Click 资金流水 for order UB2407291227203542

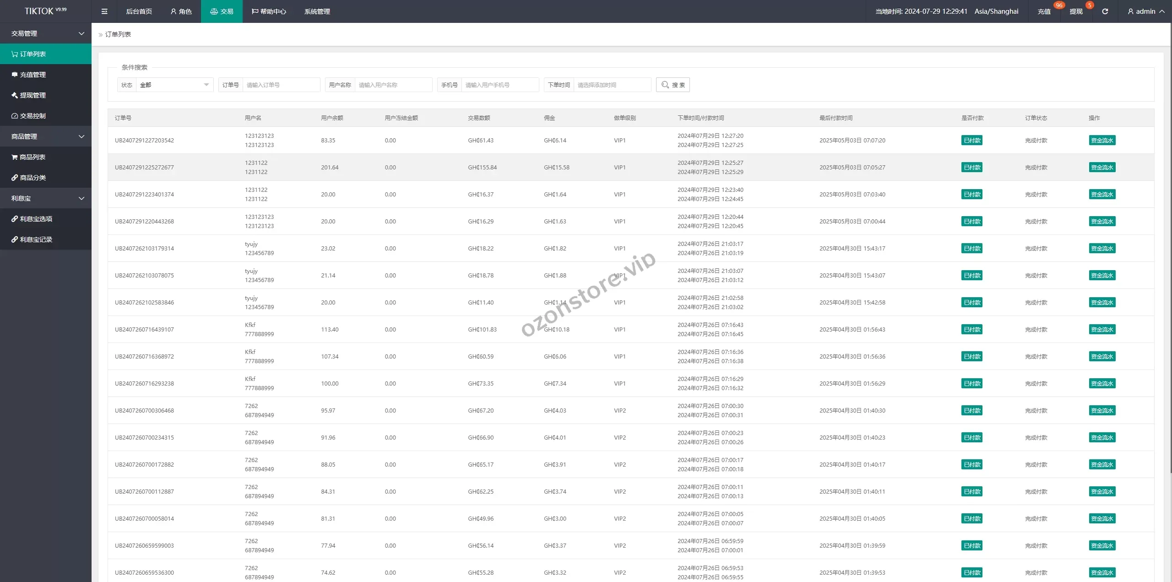[x=1101, y=141]
